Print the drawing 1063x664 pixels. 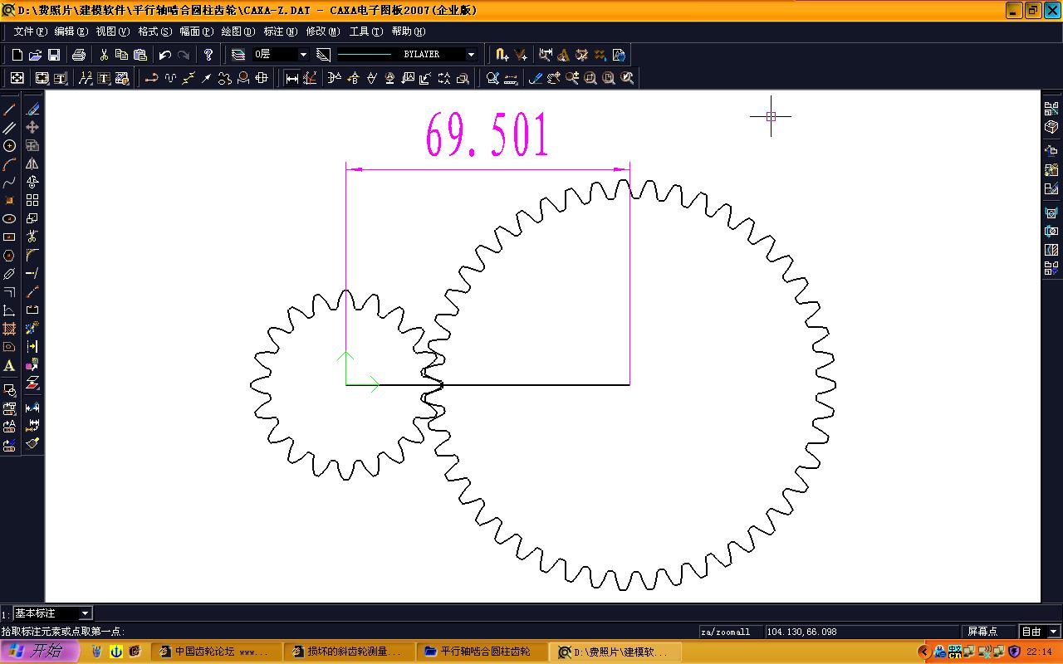(79, 55)
